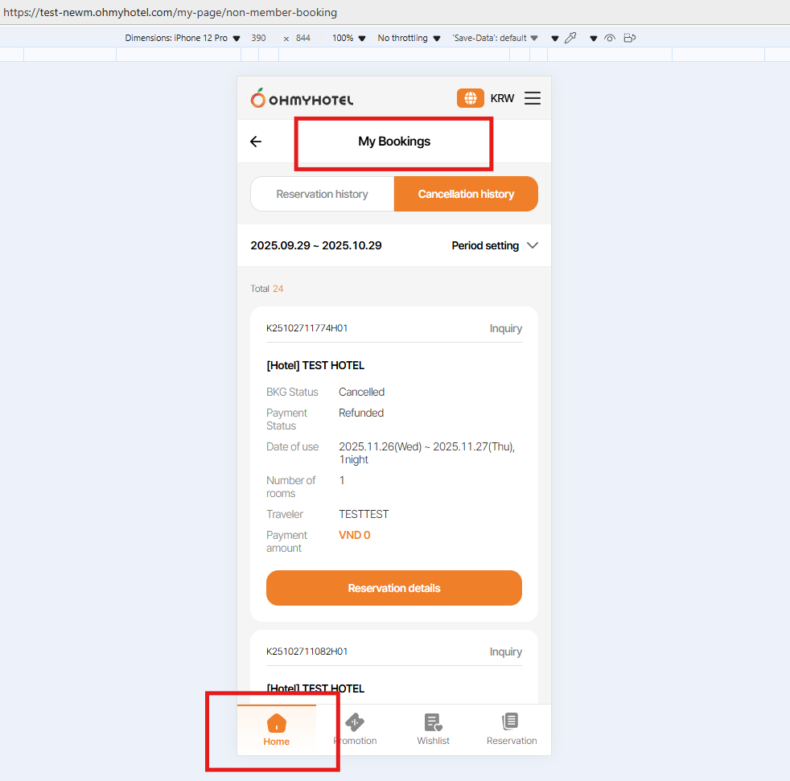This screenshot has width=790, height=781.
Task: Tap the Home icon in bottom navigation
Action: point(276,723)
